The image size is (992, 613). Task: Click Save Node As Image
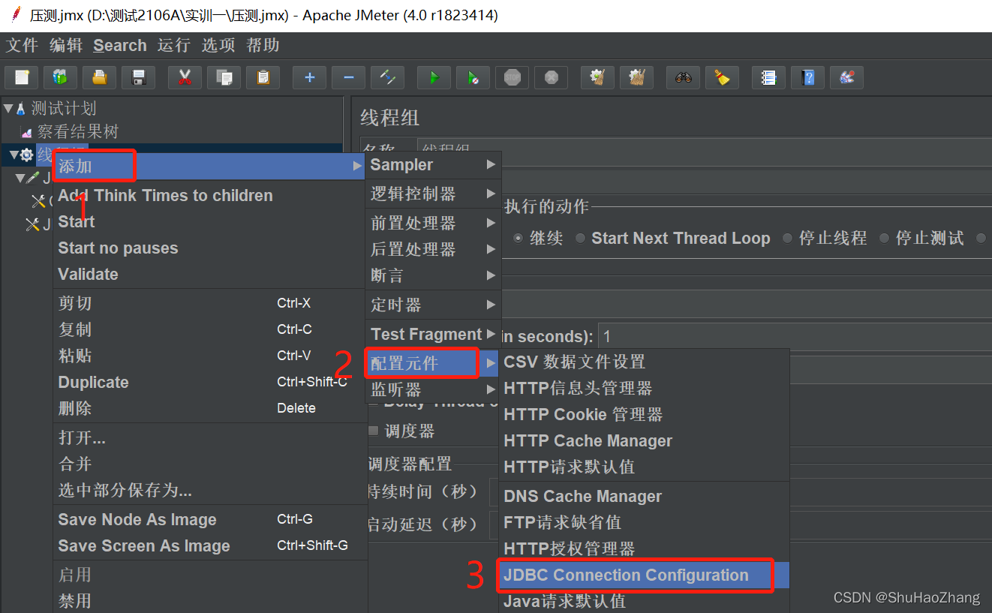coord(209,519)
